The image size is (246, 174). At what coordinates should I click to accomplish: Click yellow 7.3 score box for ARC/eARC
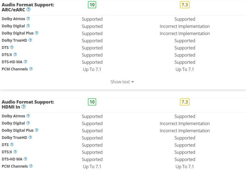tap(185, 5)
